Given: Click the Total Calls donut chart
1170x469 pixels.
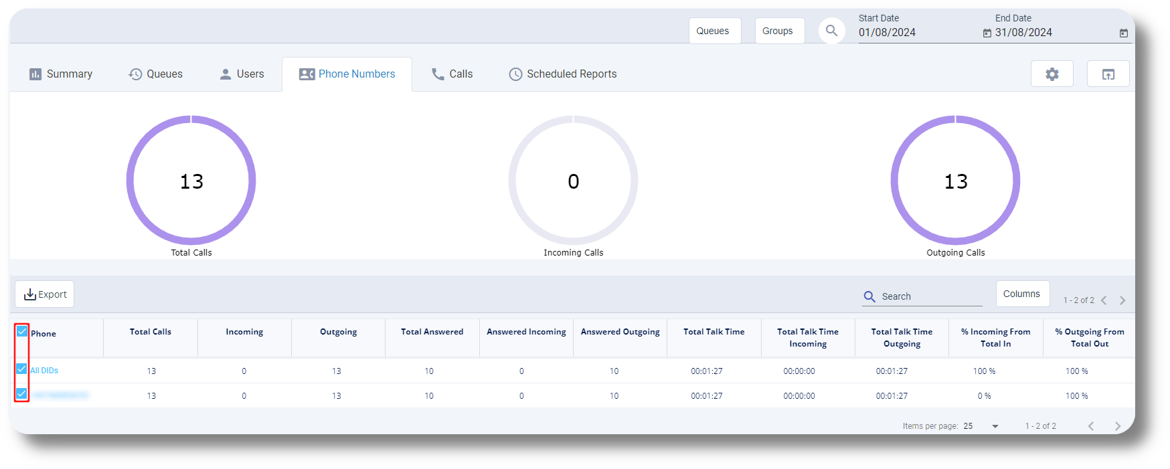Looking at the screenshot, I should 191,181.
